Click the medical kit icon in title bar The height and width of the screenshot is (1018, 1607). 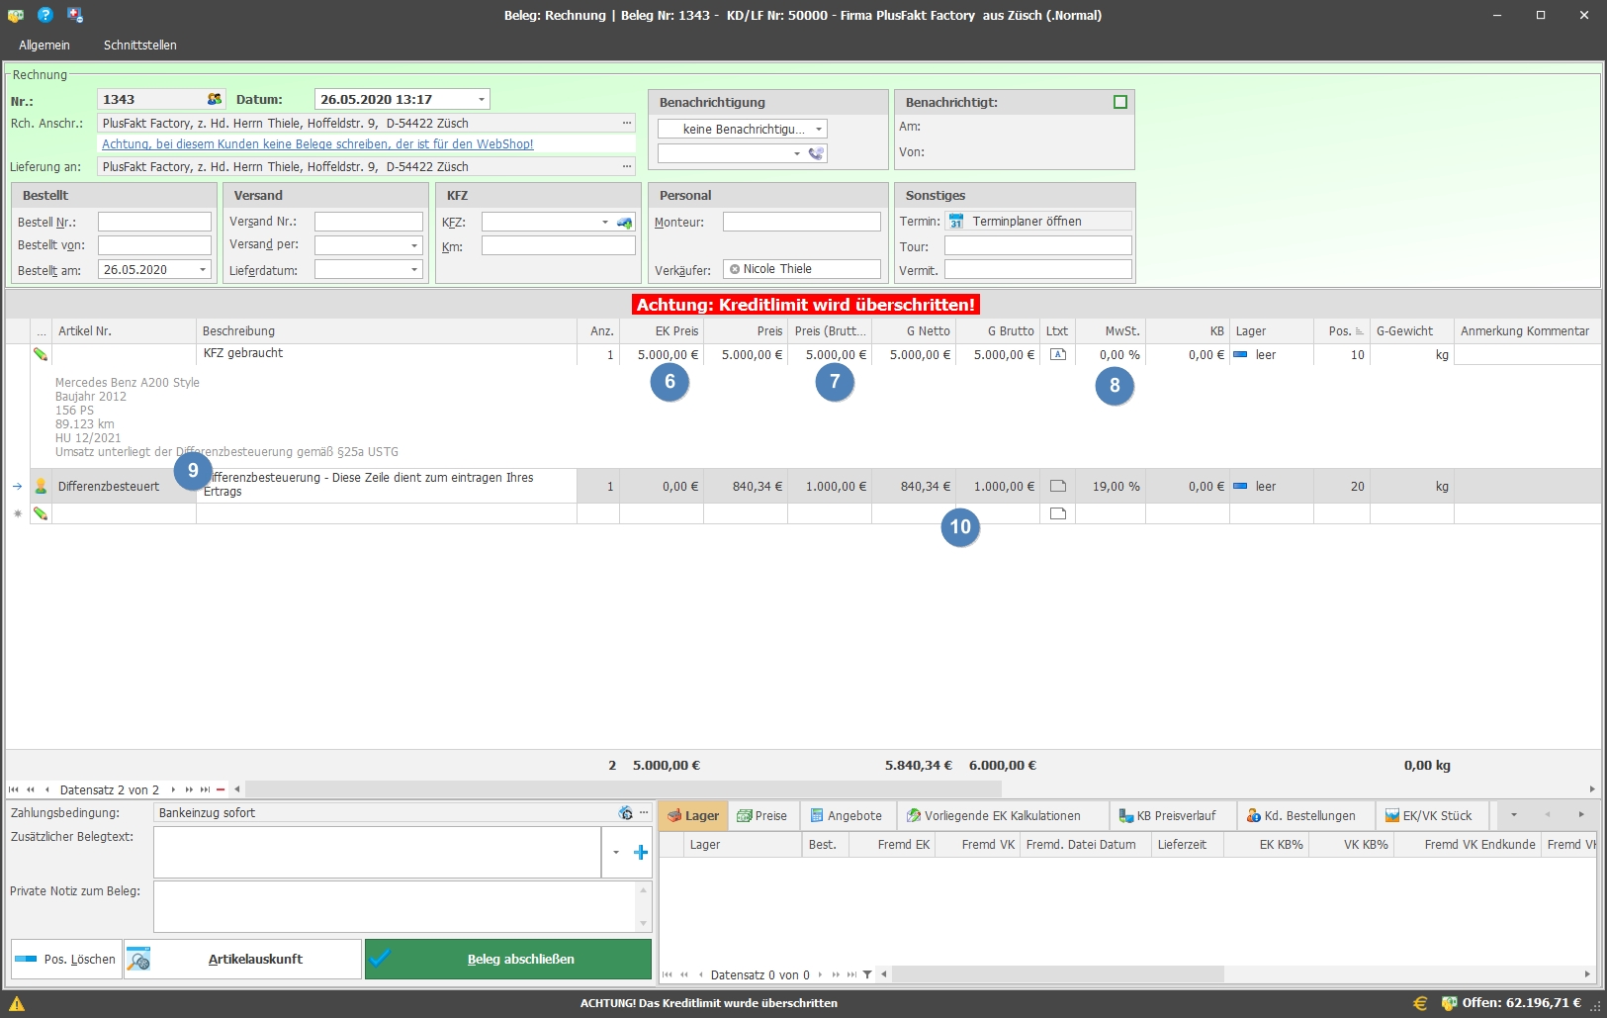click(x=75, y=15)
